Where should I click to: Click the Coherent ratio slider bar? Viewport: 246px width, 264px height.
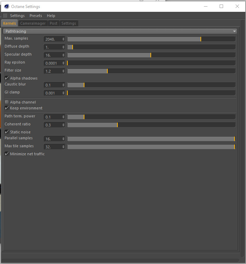coord(151,125)
